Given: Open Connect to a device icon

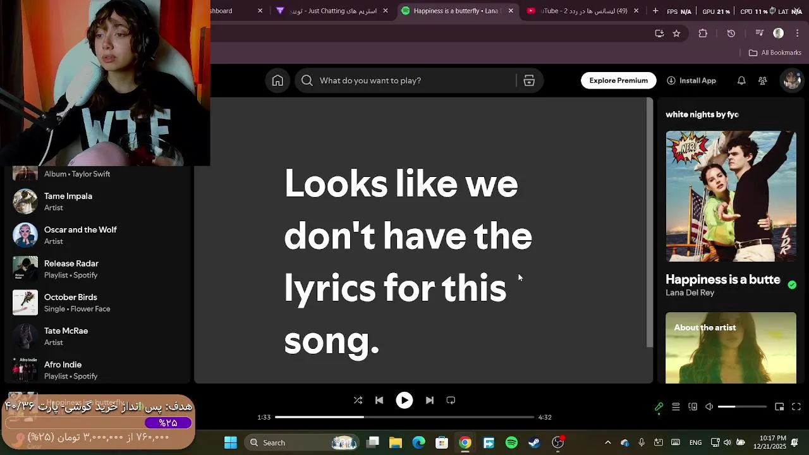Looking at the screenshot, I should [693, 407].
